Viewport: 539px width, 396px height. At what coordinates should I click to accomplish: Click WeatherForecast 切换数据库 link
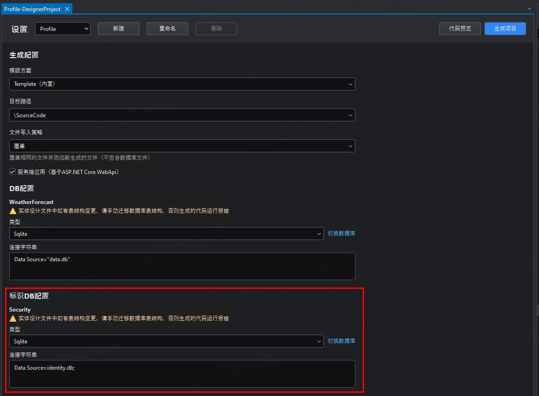pos(341,234)
